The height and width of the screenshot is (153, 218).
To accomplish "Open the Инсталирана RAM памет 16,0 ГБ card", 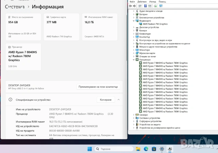I will coord(100,27).
